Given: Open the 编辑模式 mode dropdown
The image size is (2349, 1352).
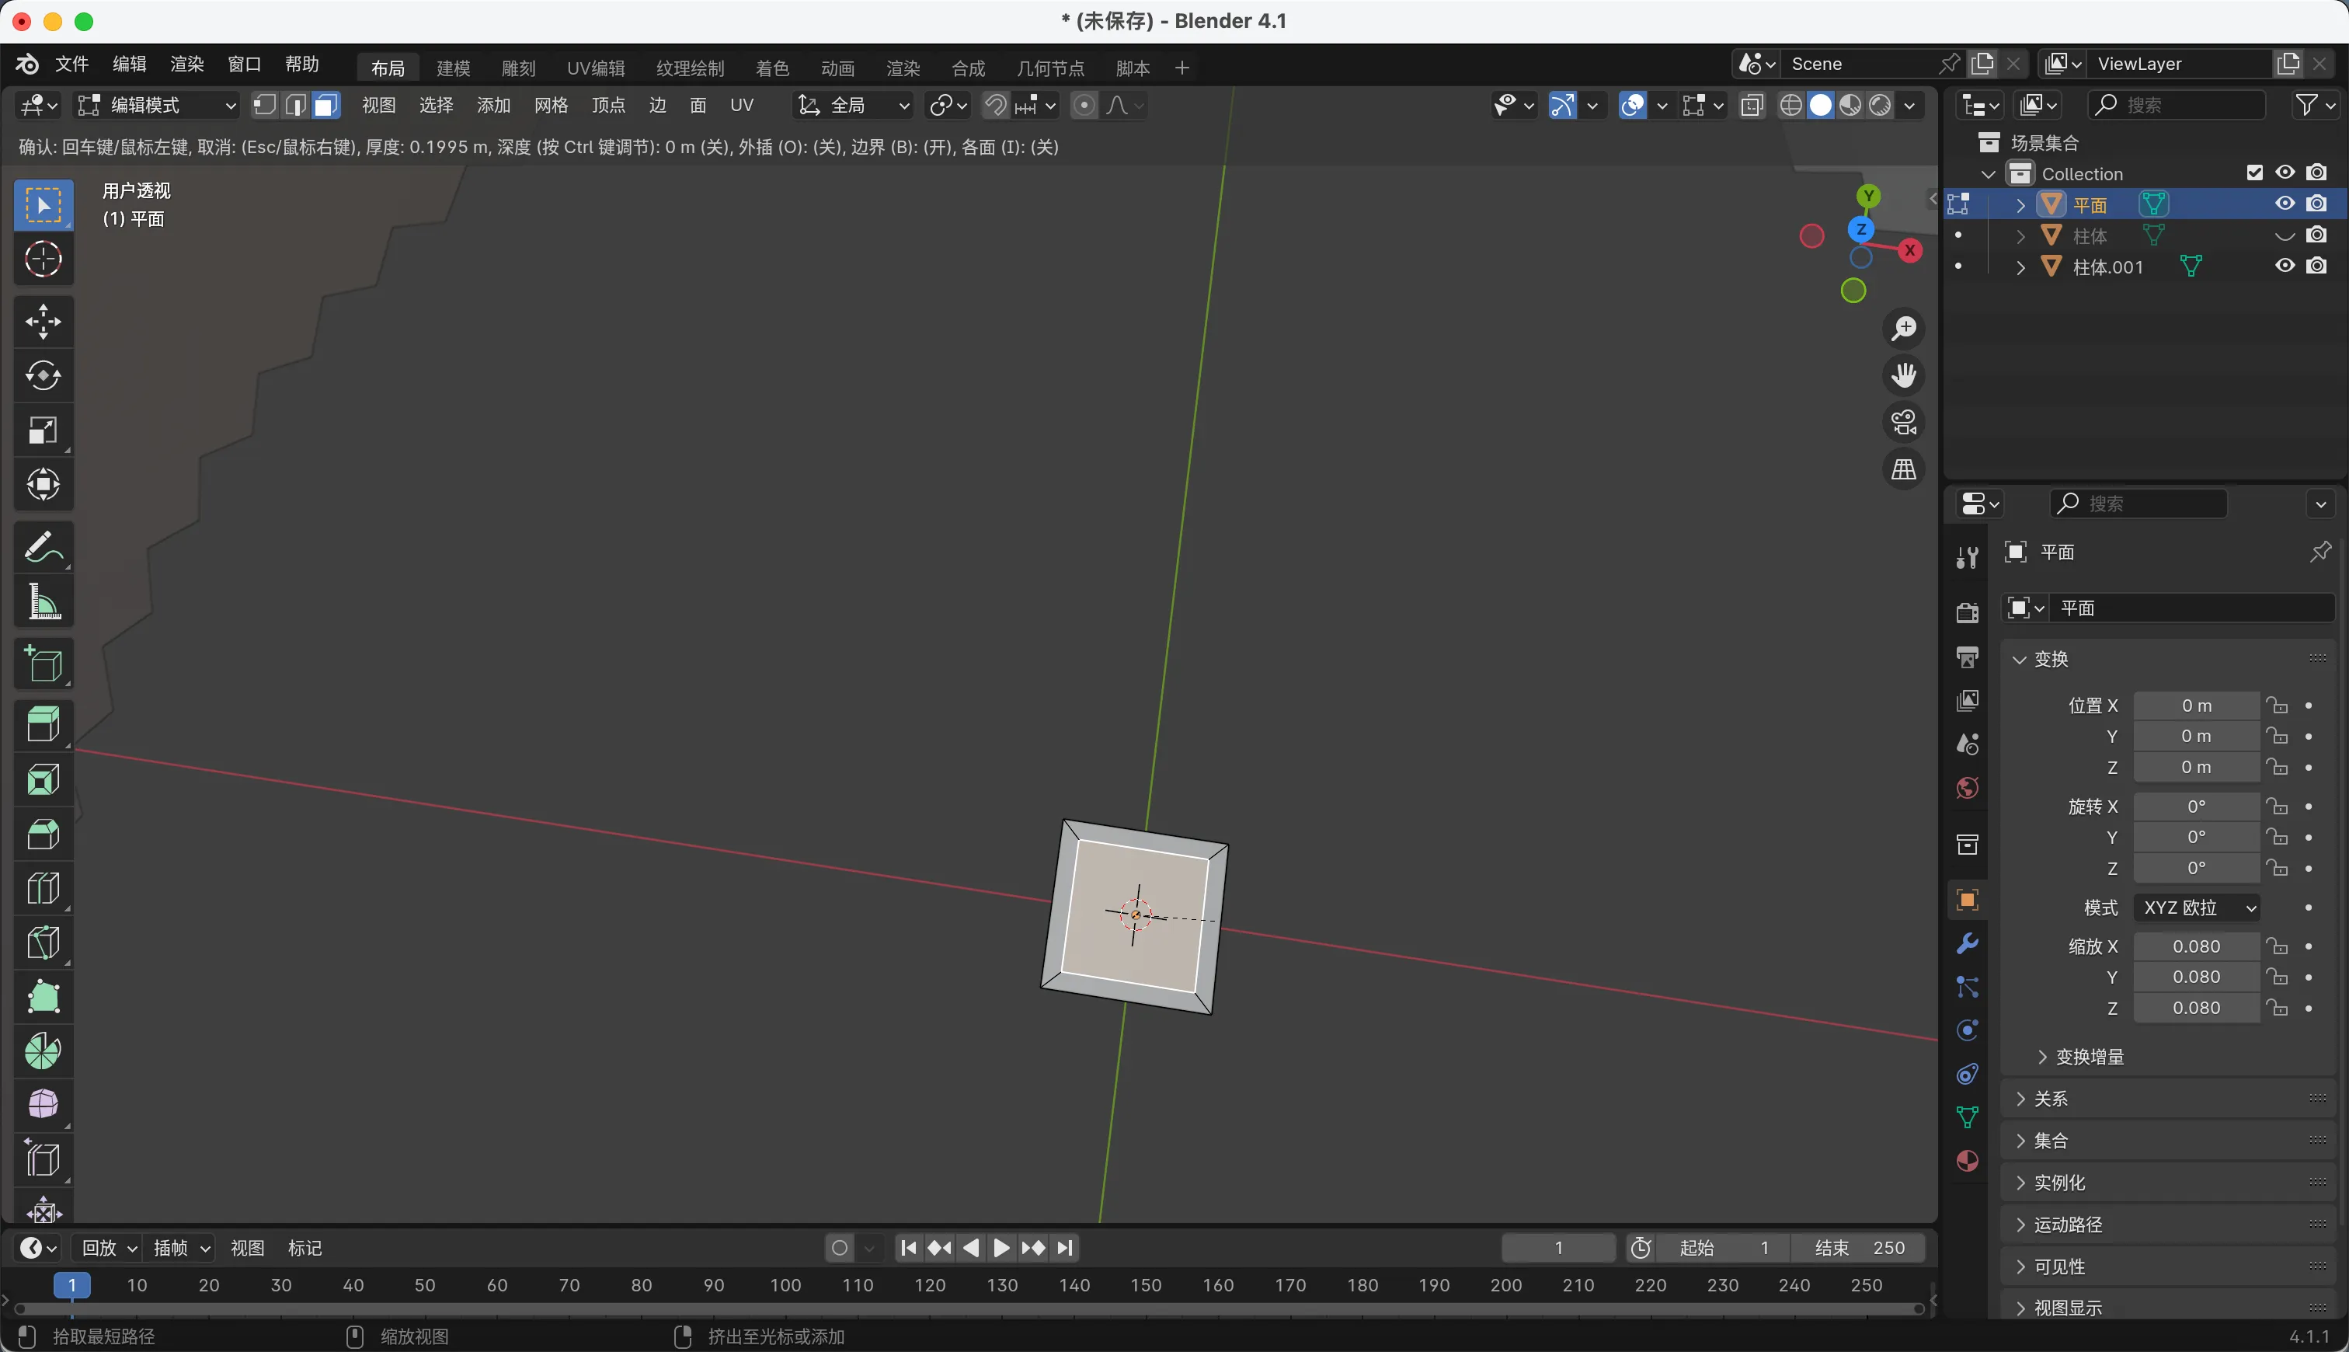Looking at the screenshot, I should tap(156, 105).
